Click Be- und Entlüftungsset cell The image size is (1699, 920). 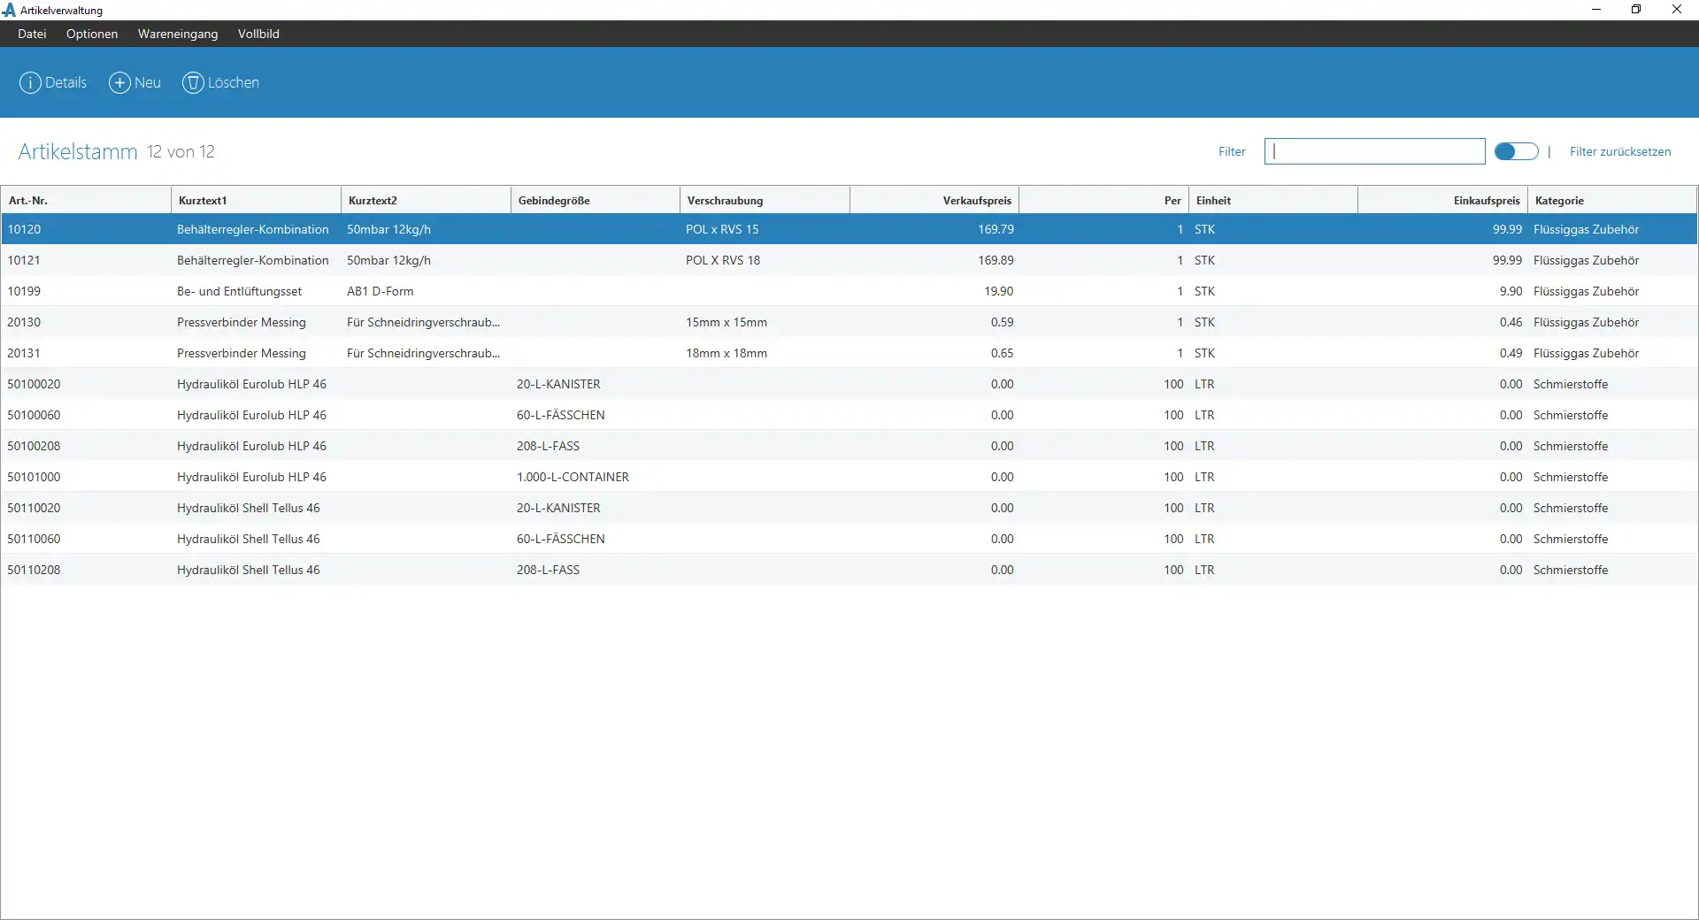click(x=239, y=291)
